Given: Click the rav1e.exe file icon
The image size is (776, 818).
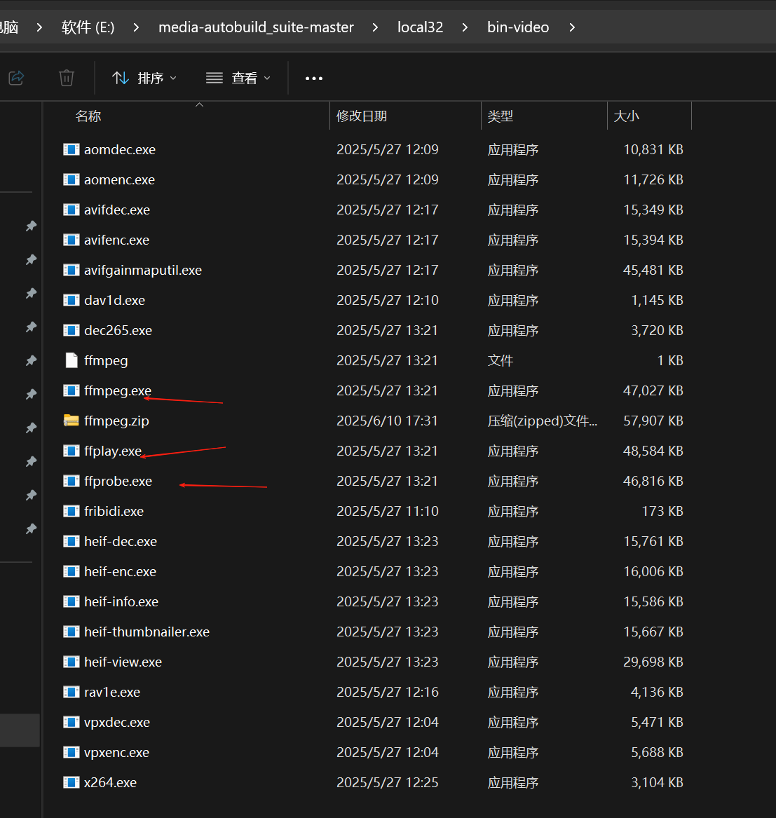Looking at the screenshot, I should 71,693.
